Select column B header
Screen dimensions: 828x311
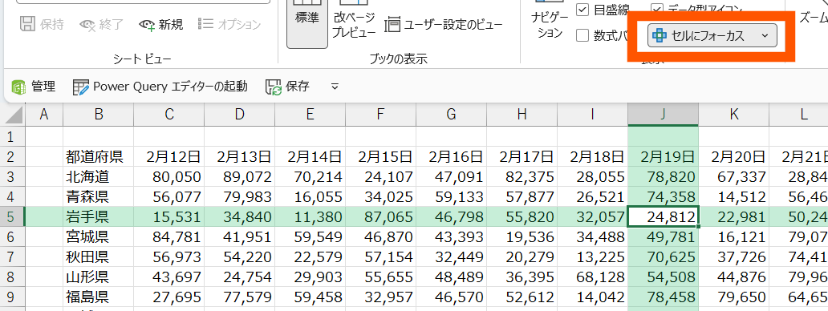coord(98,115)
